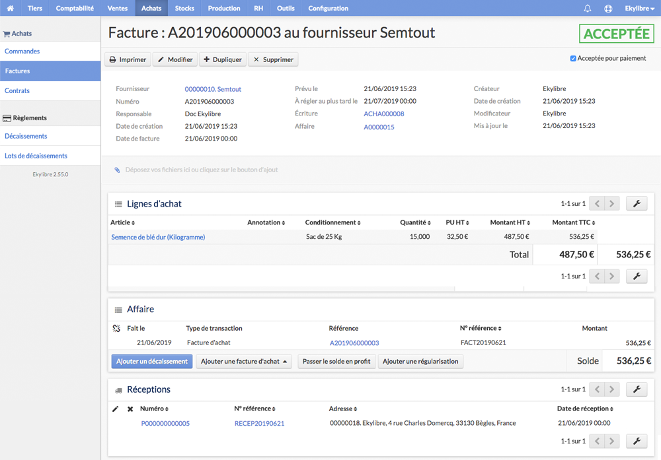Open supplier link 00000010. Semtout
This screenshot has width=661, height=460.
[x=213, y=89]
